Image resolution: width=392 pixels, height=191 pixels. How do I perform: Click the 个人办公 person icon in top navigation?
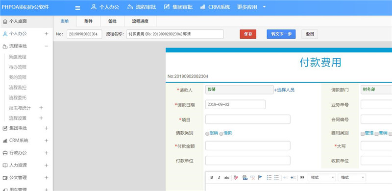point(94,7)
